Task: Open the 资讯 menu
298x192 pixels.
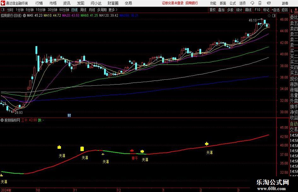Action: coord(67,3)
